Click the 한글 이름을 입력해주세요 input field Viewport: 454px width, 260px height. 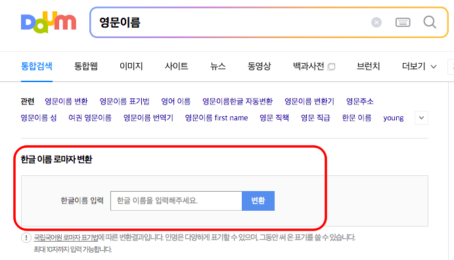176,201
